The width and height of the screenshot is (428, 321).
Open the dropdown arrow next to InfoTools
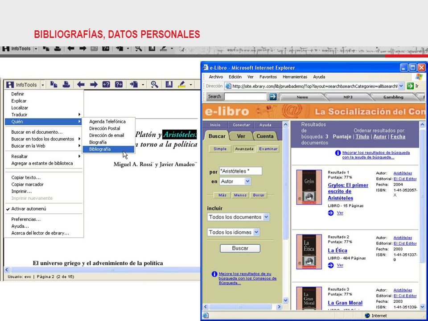(x=43, y=85)
